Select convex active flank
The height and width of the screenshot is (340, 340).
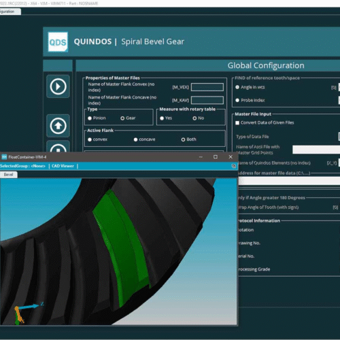pyautogui.click(x=90, y=139)
